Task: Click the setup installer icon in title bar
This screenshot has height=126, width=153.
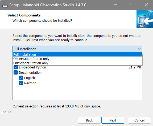Action: coord(5,5)
